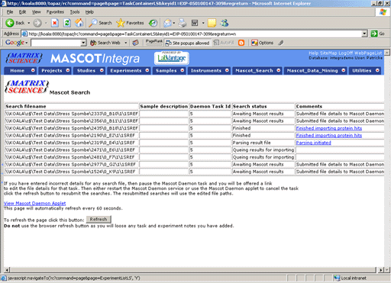Select the filename cell ending 2977\0_G2\1\1SREF
The image size is (391, 283).
coord(72,164)
